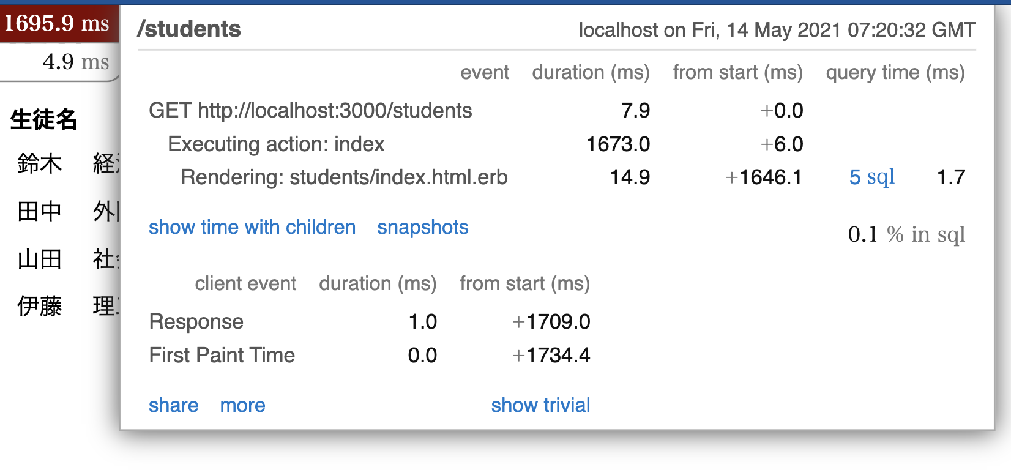The width and height of the screenshot is (1011, 470).
Task: Select Rendering: students/index.html.erb row
Action: coord(344,177)
